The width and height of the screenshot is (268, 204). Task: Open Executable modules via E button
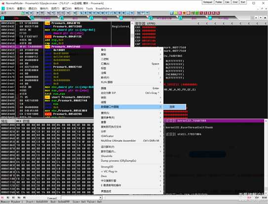85,13
